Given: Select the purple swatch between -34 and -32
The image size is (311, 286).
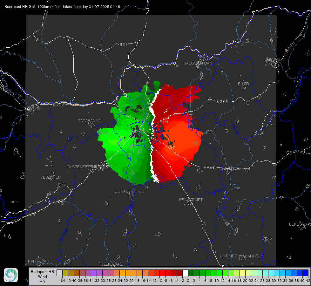Looking at the screenshot, I should [x=94, y=273].
